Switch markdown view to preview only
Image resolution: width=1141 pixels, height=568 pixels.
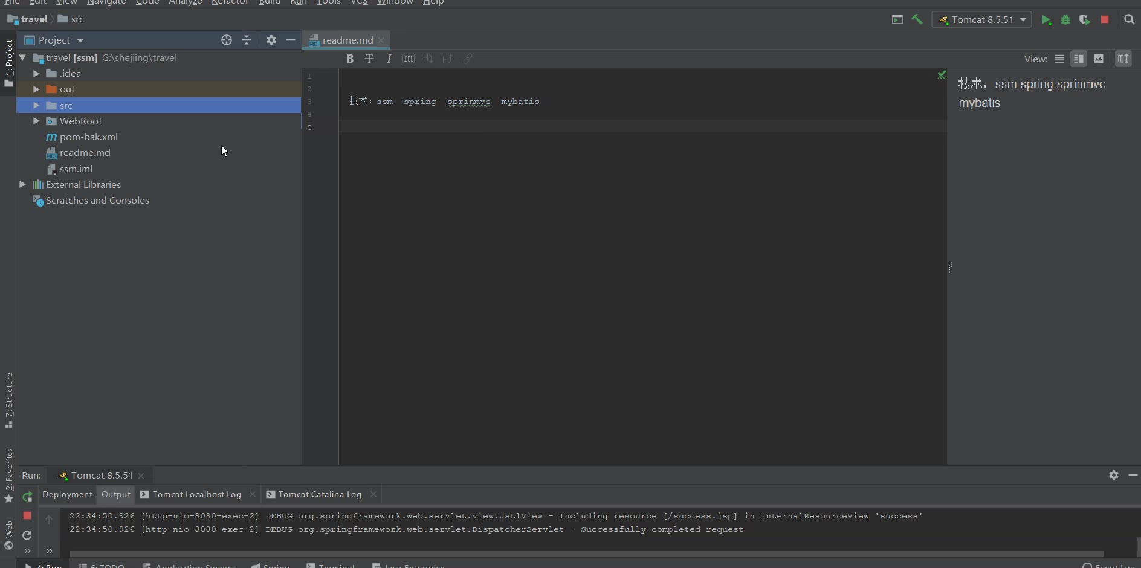click(x=1099, y=59)
